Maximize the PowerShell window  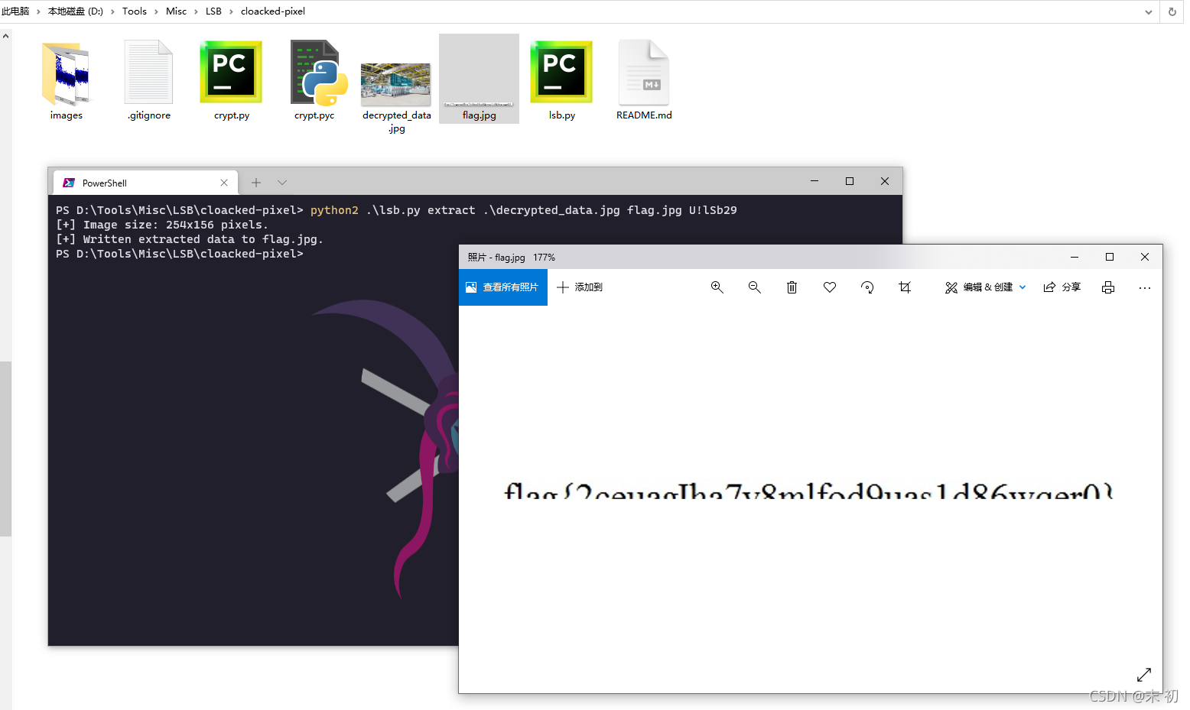(x=849, y=181)
